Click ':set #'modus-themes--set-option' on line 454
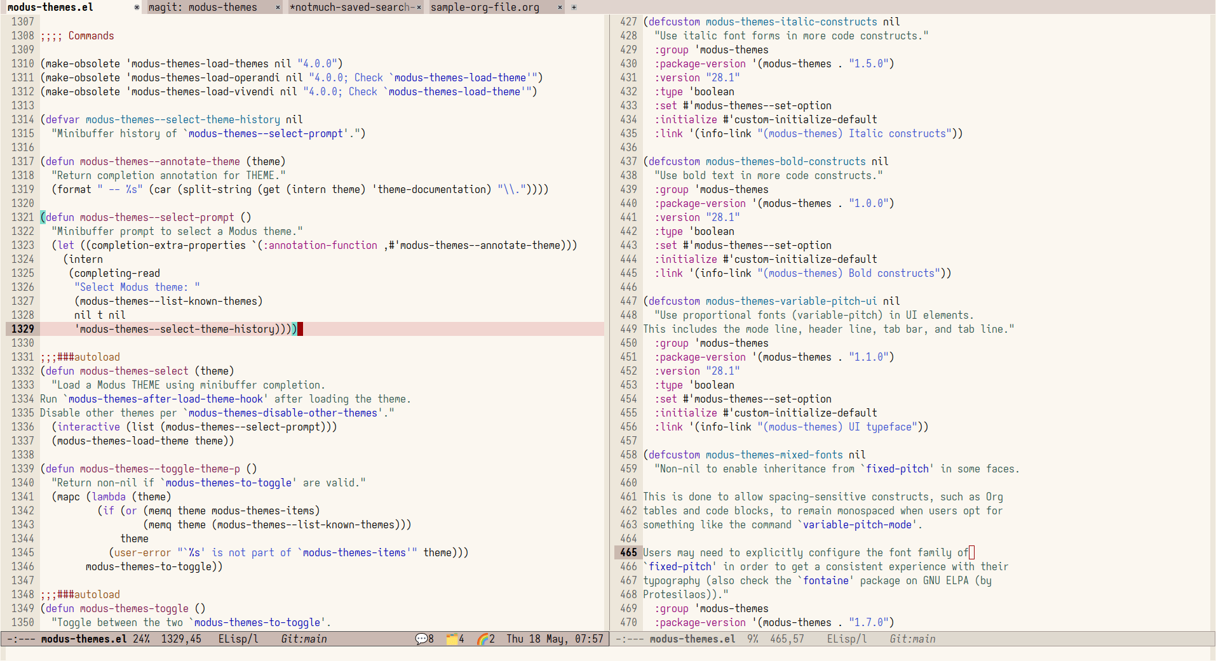The height and width of the screenshot is (661, 1216). 743,399
